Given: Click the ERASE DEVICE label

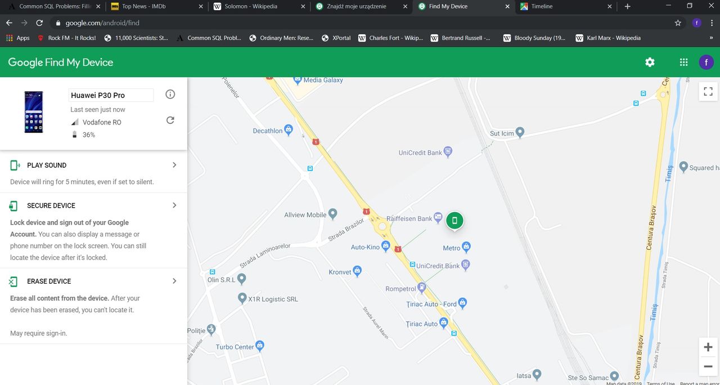Looking at the screenshot, I should tap(49, 281).
